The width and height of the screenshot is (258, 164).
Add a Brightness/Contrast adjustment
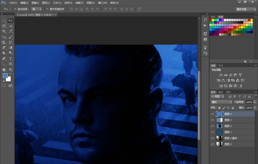[221, 75]
